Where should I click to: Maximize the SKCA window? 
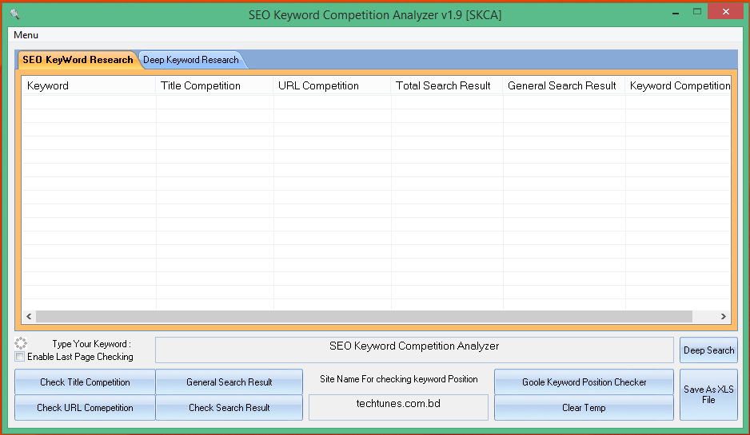click(697, 11)
